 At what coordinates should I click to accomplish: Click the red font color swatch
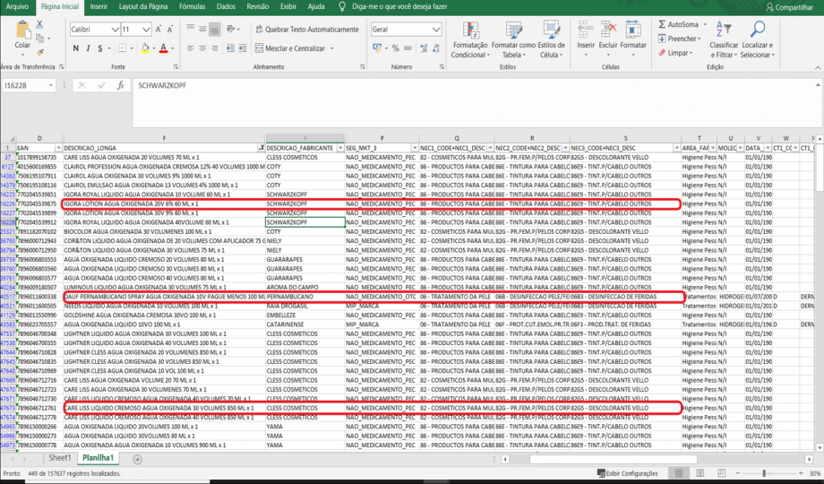(163, 48)
